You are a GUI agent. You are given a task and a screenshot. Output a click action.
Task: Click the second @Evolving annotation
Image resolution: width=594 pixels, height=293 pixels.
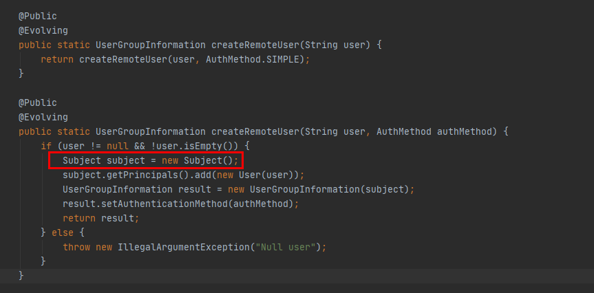(x=43, y=118)
